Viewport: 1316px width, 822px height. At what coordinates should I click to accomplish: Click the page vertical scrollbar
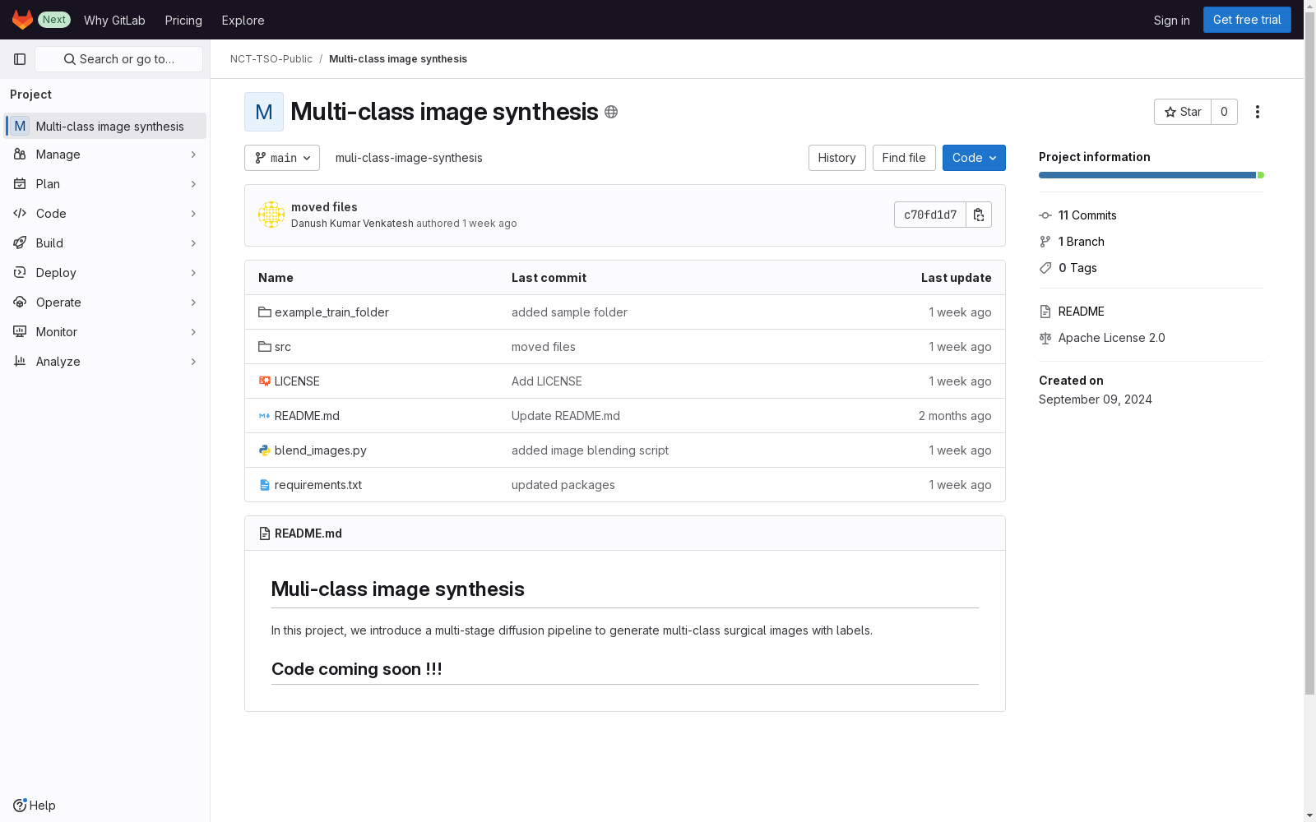(x=1309, y=353)
